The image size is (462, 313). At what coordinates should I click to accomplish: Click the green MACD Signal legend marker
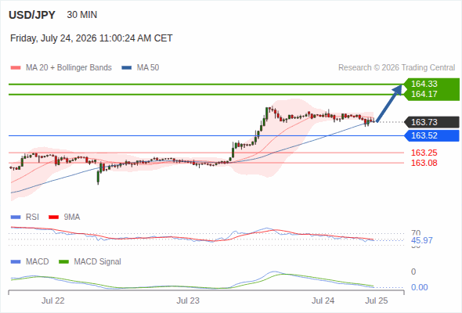[x=63, y=262]
